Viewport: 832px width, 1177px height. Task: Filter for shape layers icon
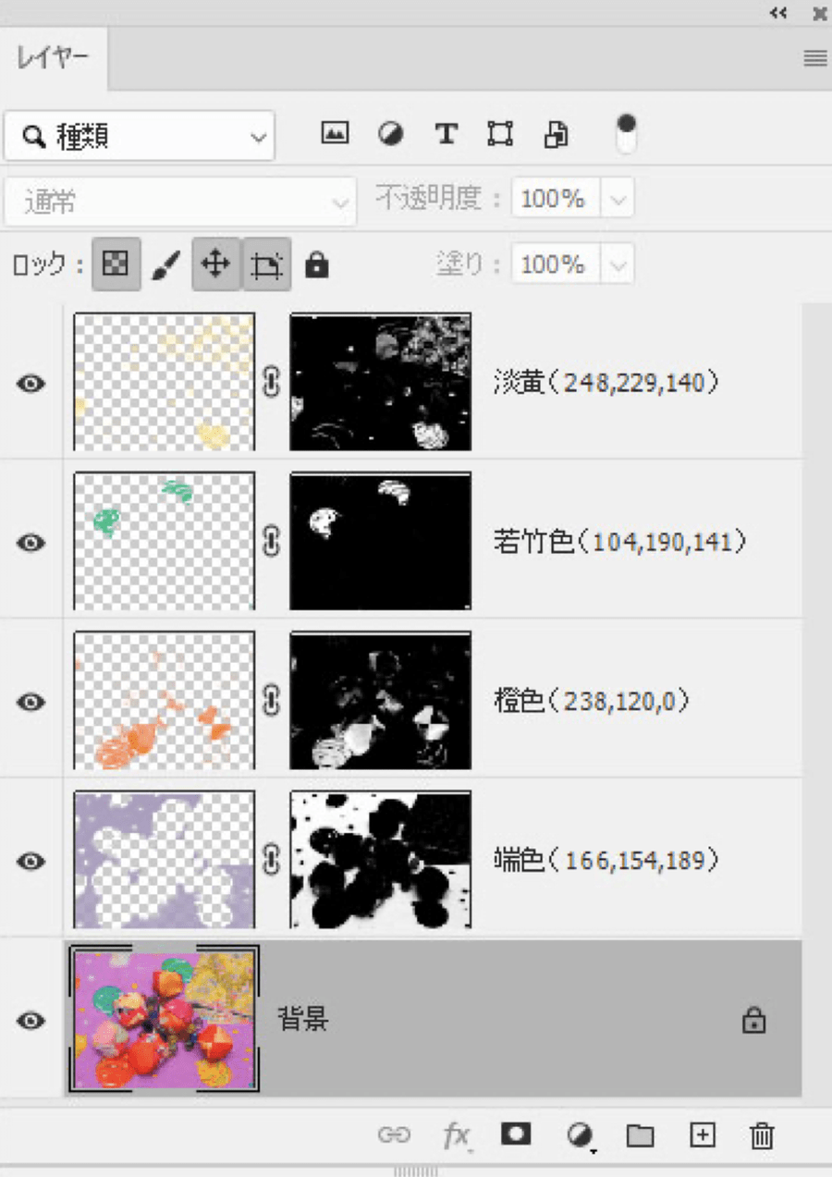point(500,135)
